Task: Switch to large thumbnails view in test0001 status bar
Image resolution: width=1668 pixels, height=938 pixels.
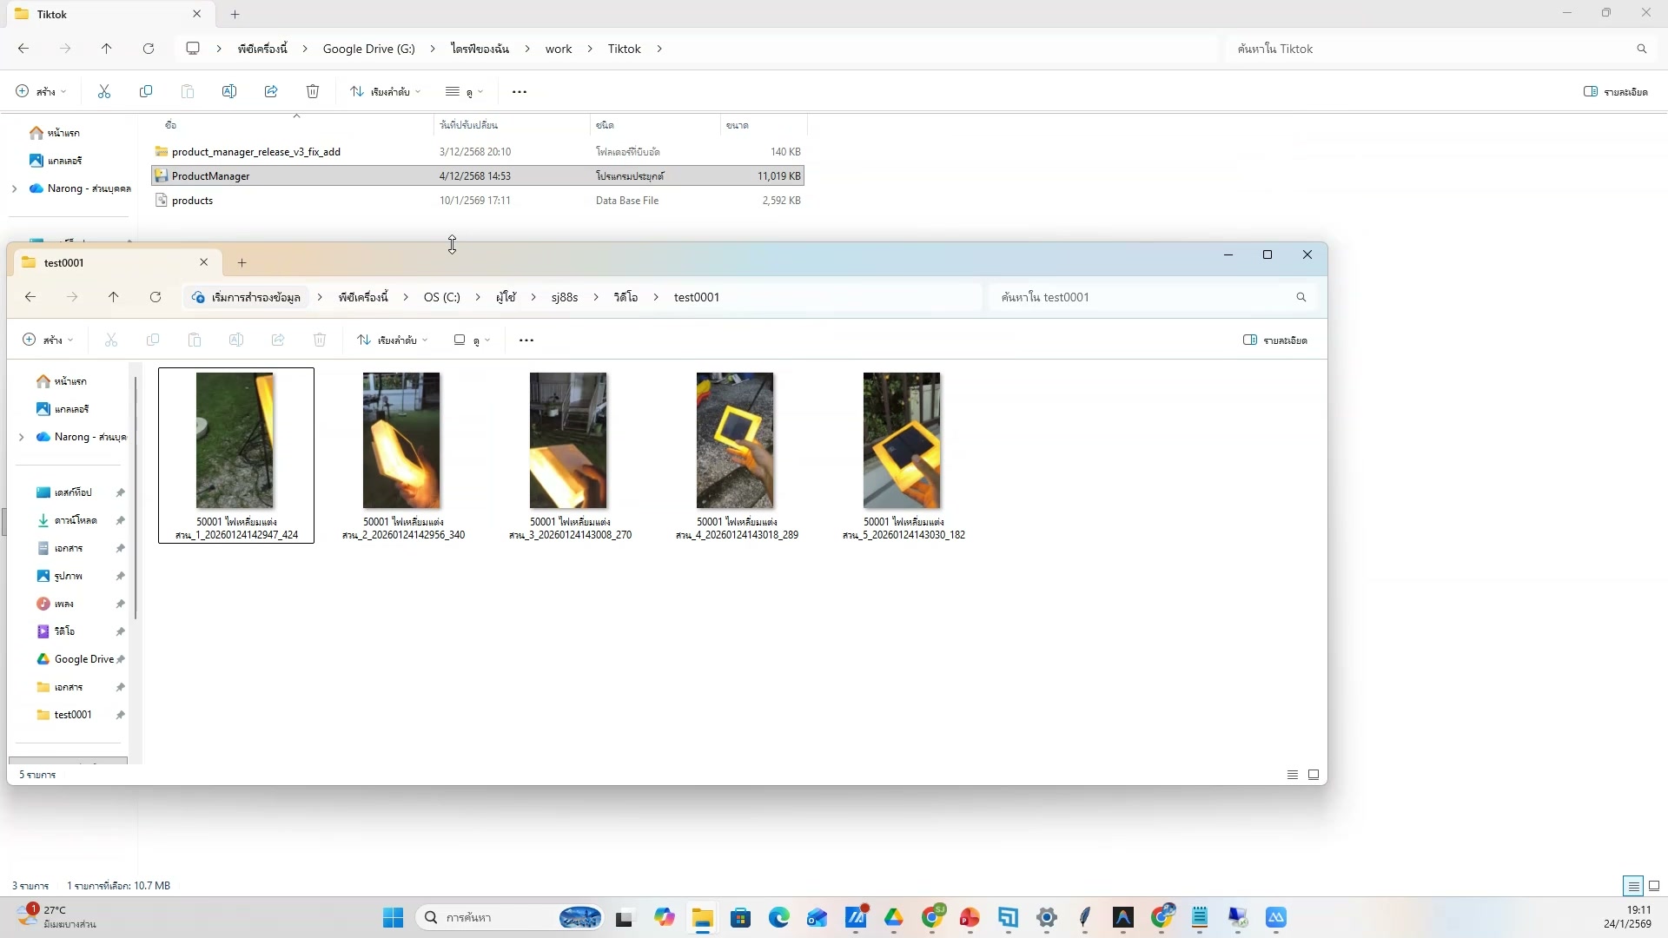Action: point(1314,775)
